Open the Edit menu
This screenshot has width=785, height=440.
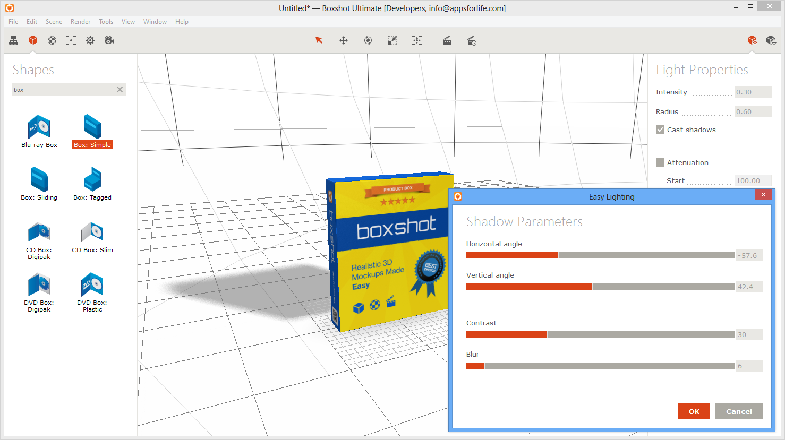tap(32, 22)
